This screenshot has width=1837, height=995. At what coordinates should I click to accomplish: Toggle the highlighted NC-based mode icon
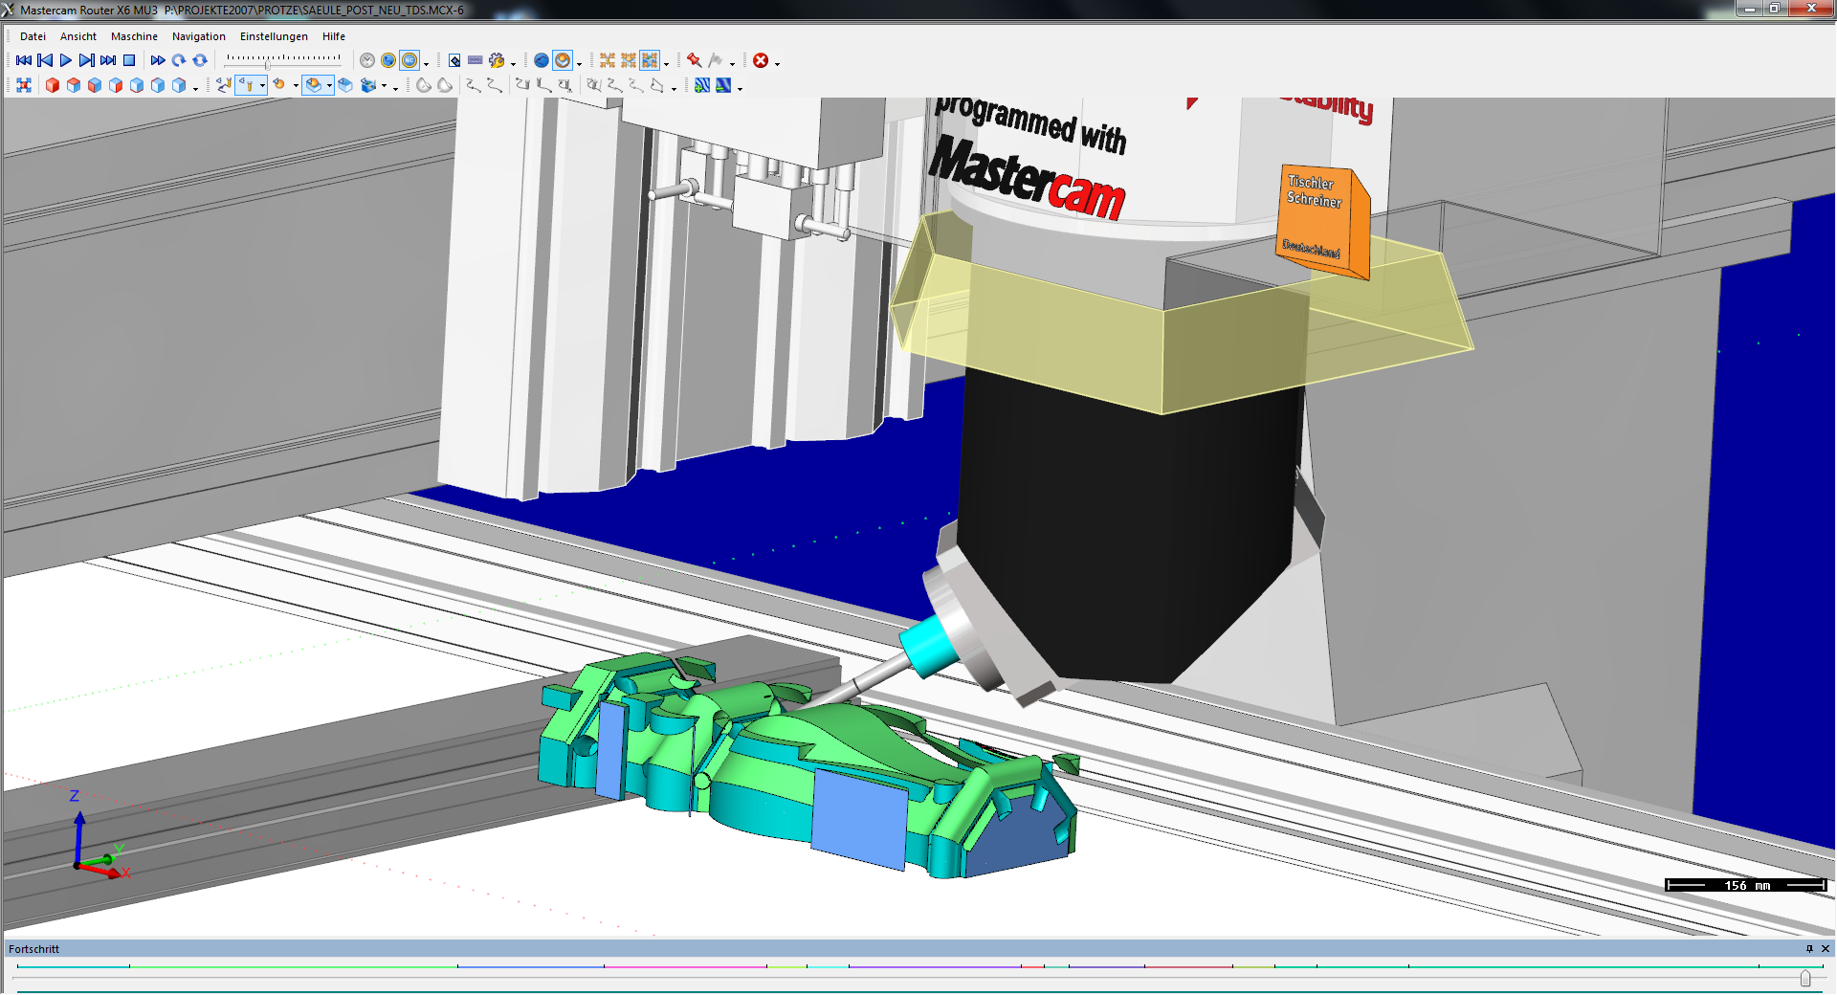tap(409, 60)
